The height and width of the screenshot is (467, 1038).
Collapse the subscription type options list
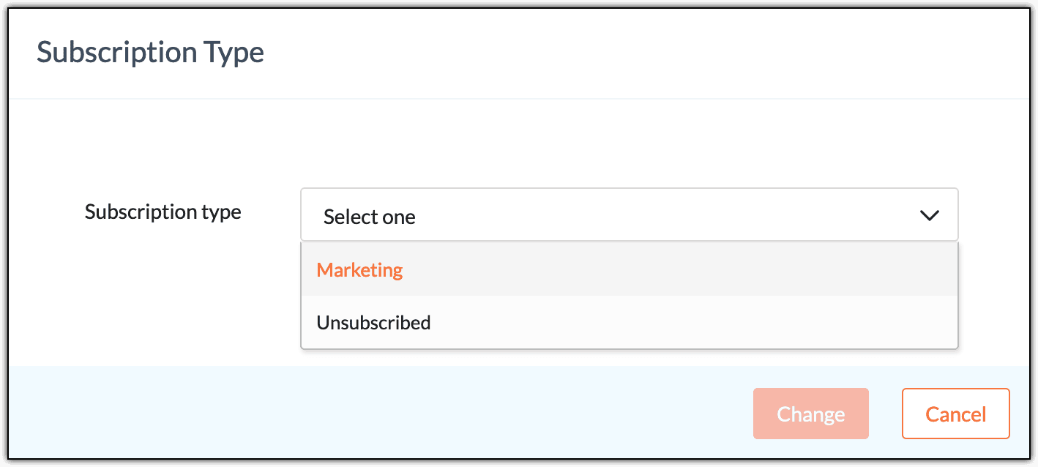point(929,216)
